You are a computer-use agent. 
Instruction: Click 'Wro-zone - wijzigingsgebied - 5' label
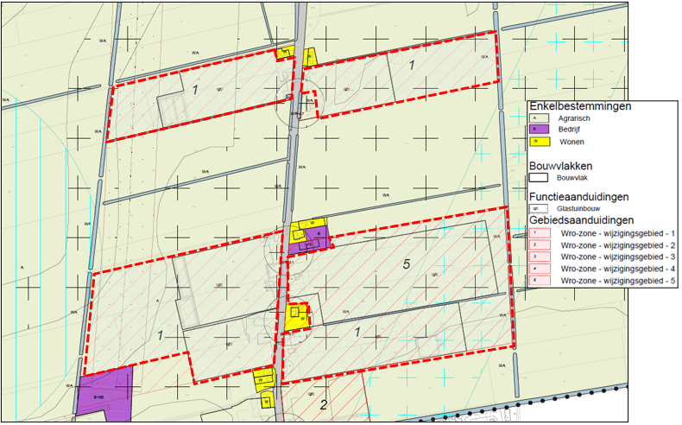[x=618, y=281]
